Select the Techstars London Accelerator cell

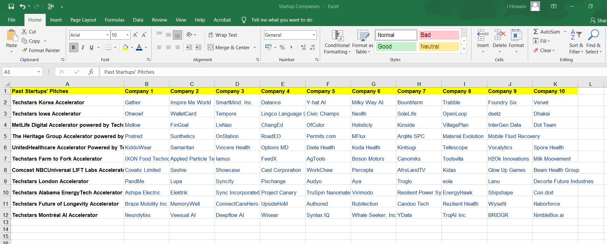pyautogui.click(x=50, y=181)
